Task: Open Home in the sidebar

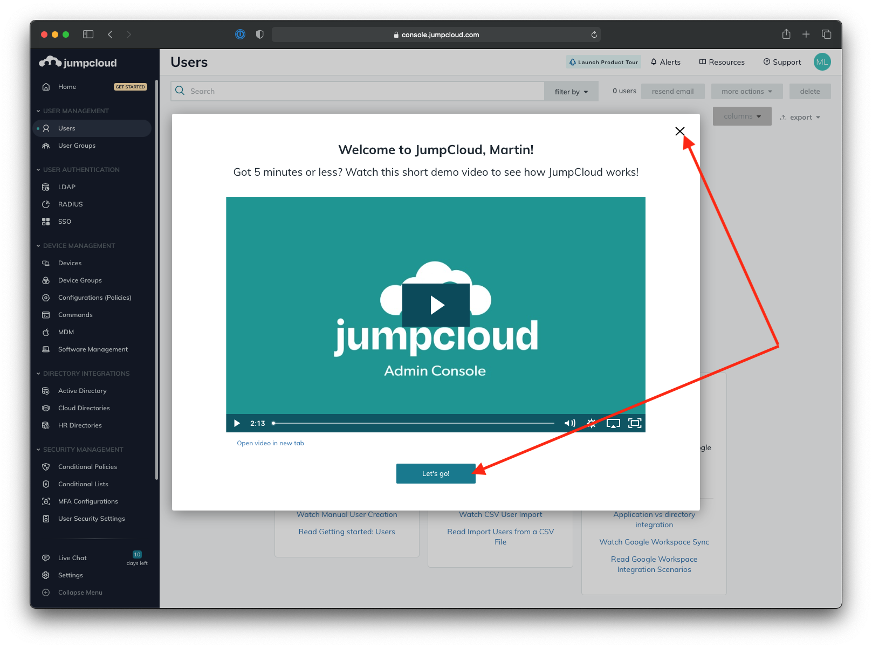Action: coord(67,87)
